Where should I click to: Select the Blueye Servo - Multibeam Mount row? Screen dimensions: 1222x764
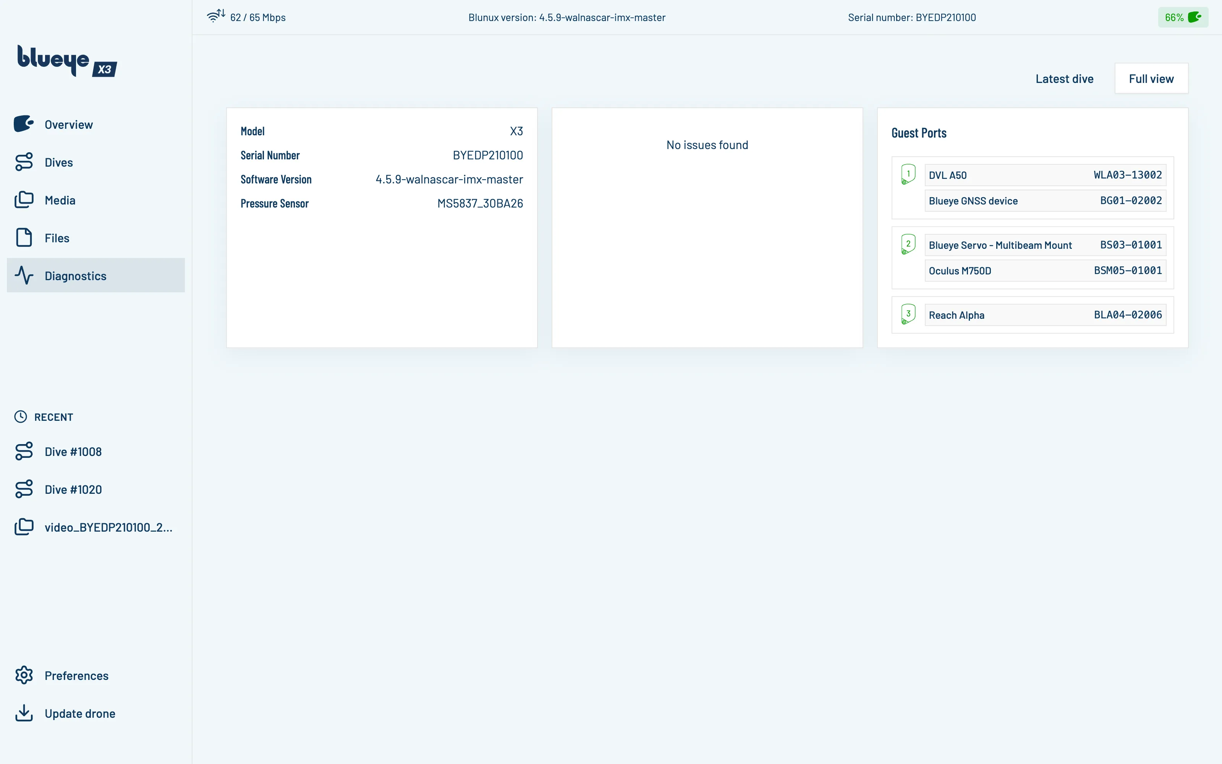[x=1045, y=245]
